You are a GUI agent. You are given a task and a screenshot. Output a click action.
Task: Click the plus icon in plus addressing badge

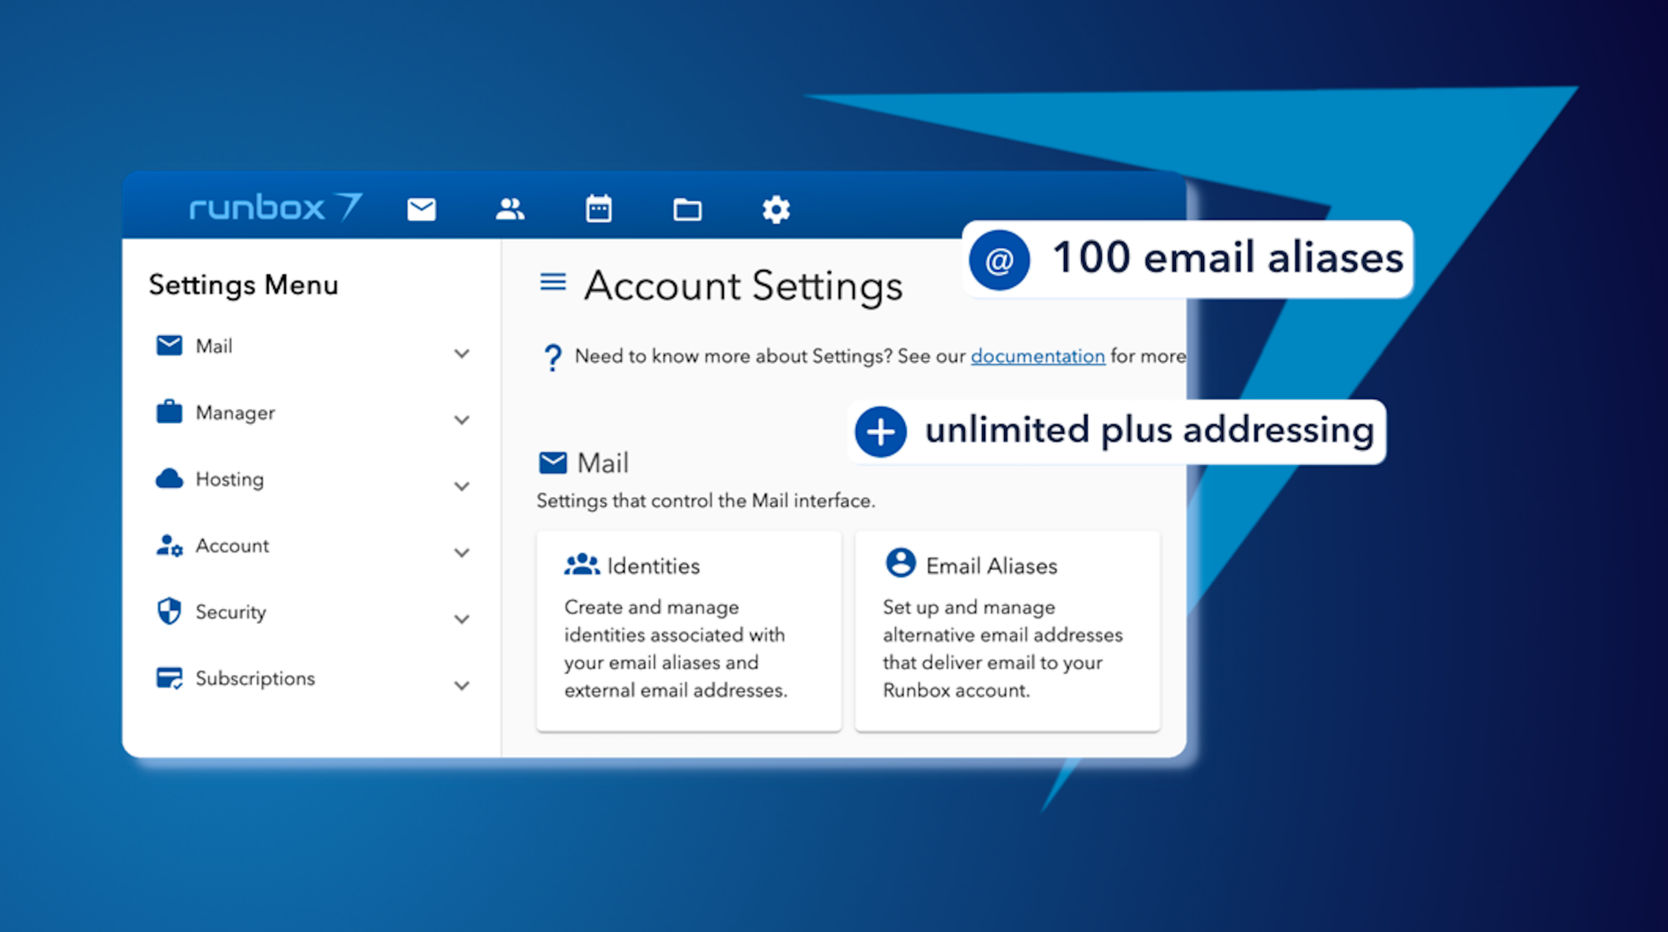click(881, 431)
